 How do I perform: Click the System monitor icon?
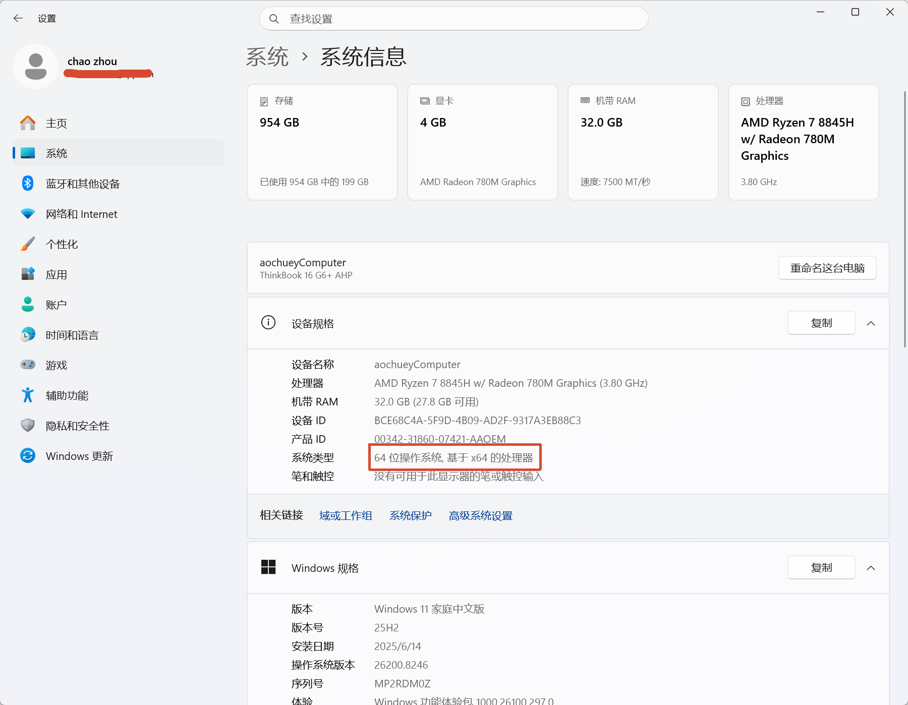pos(28,153)
